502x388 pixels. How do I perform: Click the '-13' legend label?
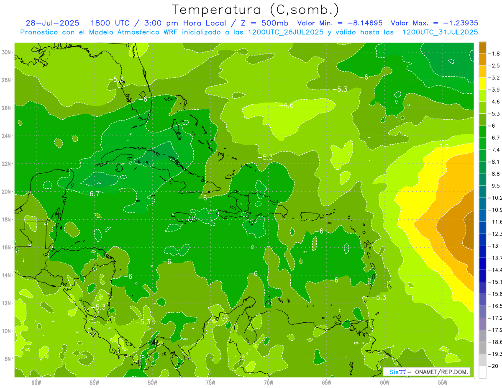493,246
